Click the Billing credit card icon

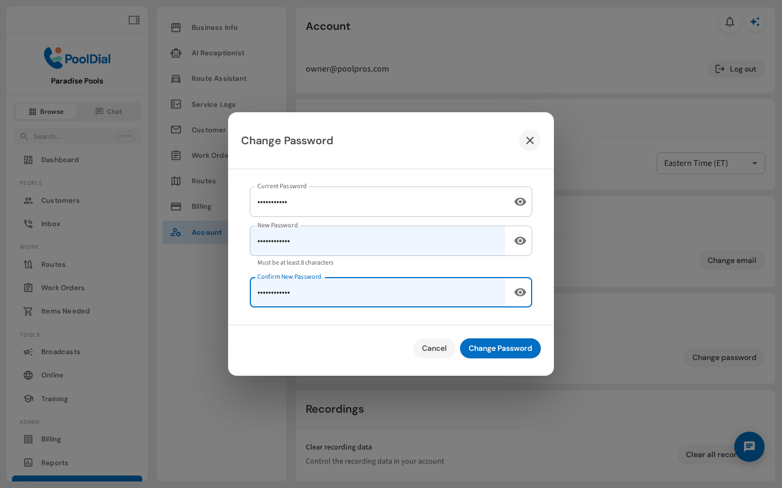[x=176, y=207]
